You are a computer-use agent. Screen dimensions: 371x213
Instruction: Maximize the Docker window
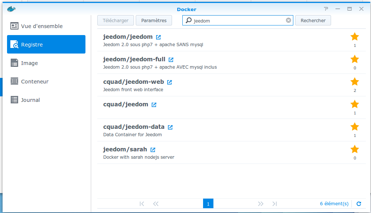[x=350, y=9]
